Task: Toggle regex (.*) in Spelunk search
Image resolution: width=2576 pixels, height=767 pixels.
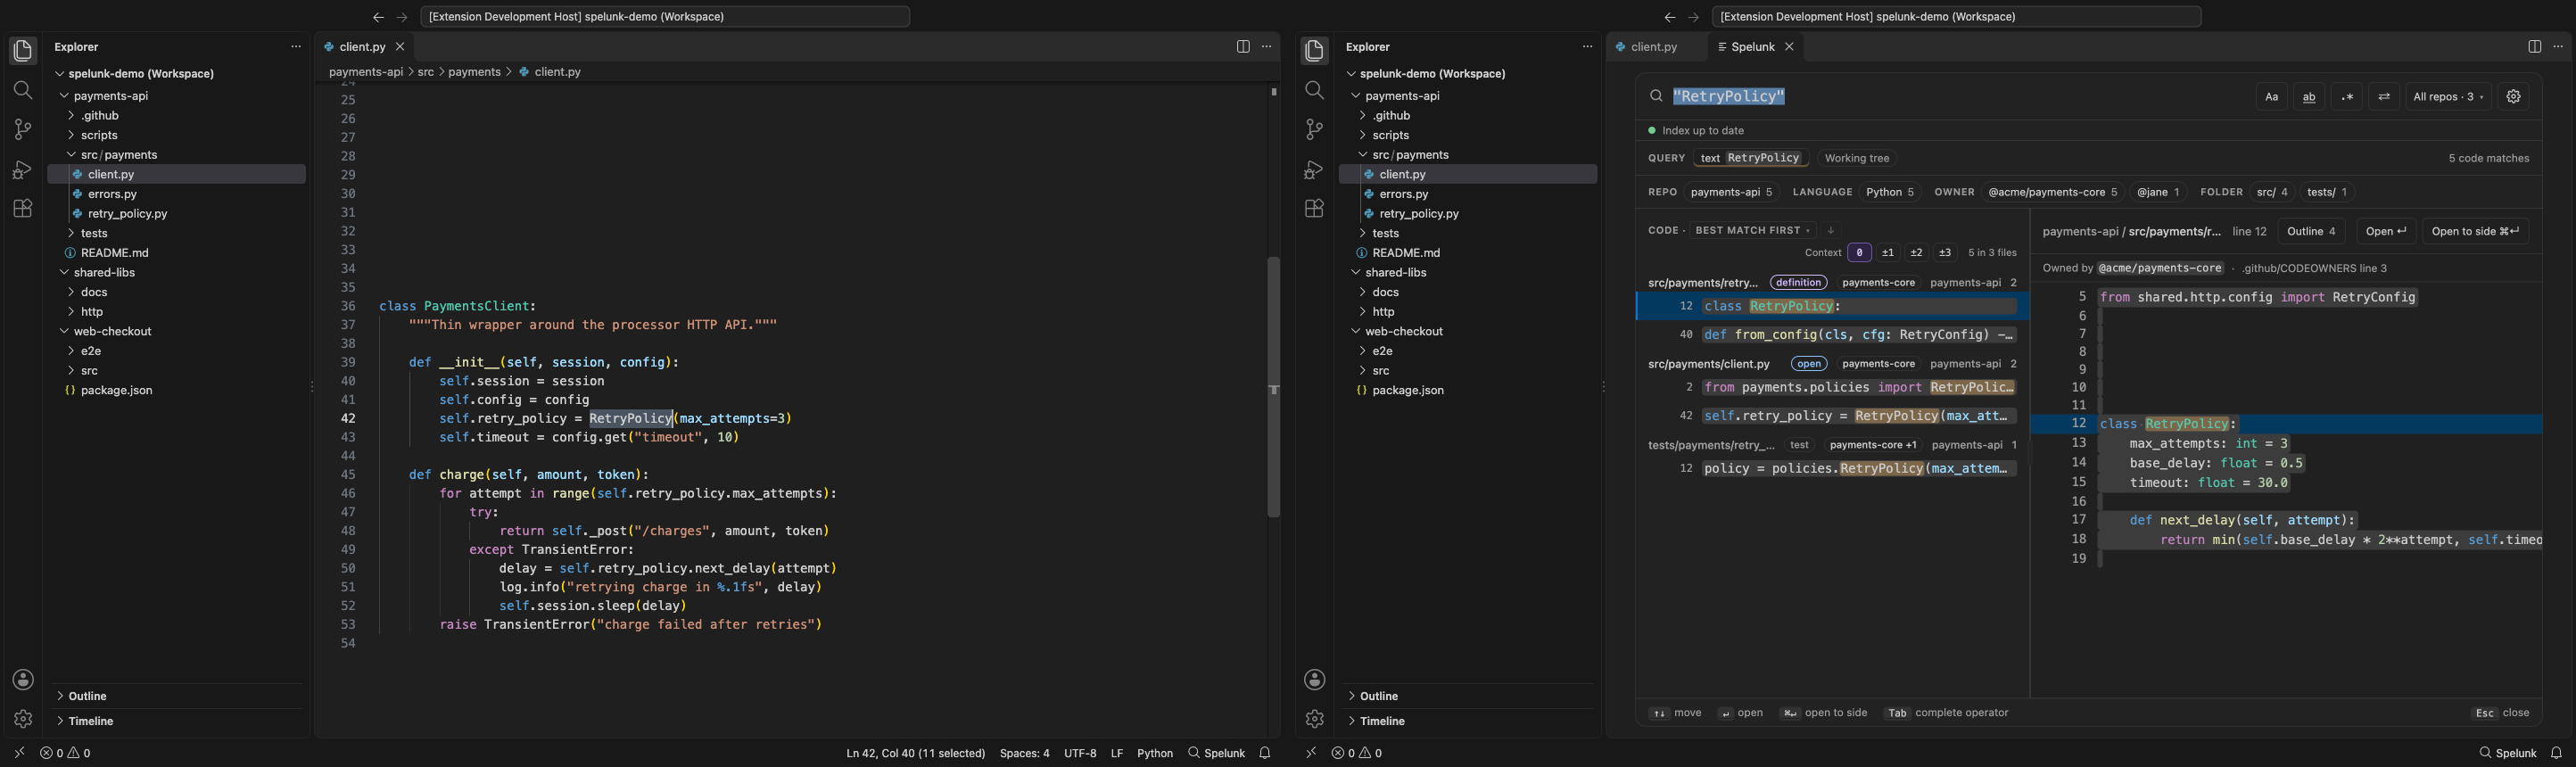Action: tap(2347, 97)
